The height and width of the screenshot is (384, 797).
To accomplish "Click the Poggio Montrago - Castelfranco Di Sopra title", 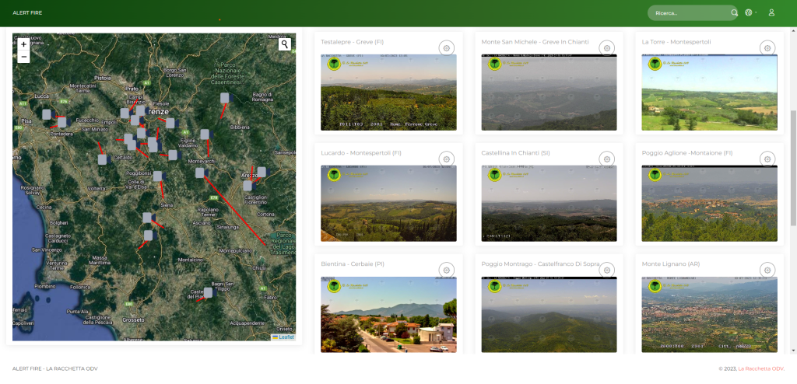I will [x=541, y=264].
